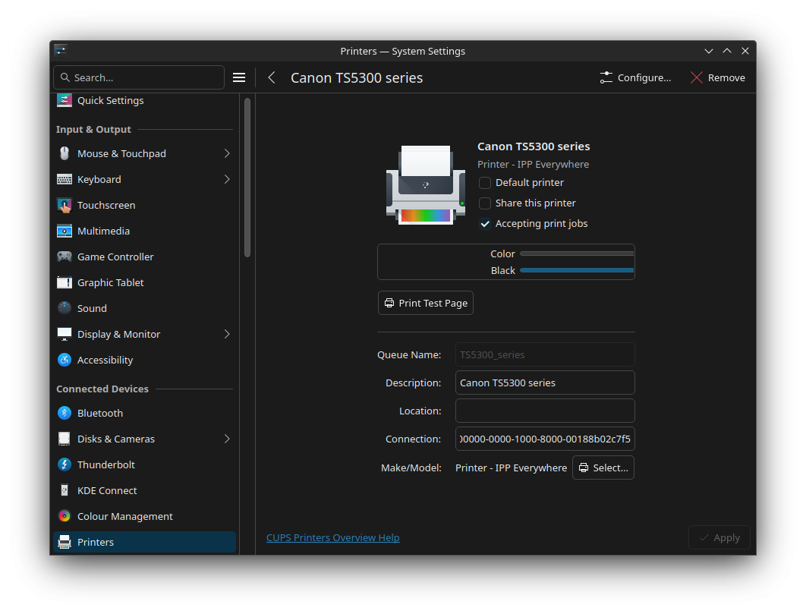Click the Color ink level bar
Screen dimensions: 806x614
pyautogui.click(x=577, y=253)
